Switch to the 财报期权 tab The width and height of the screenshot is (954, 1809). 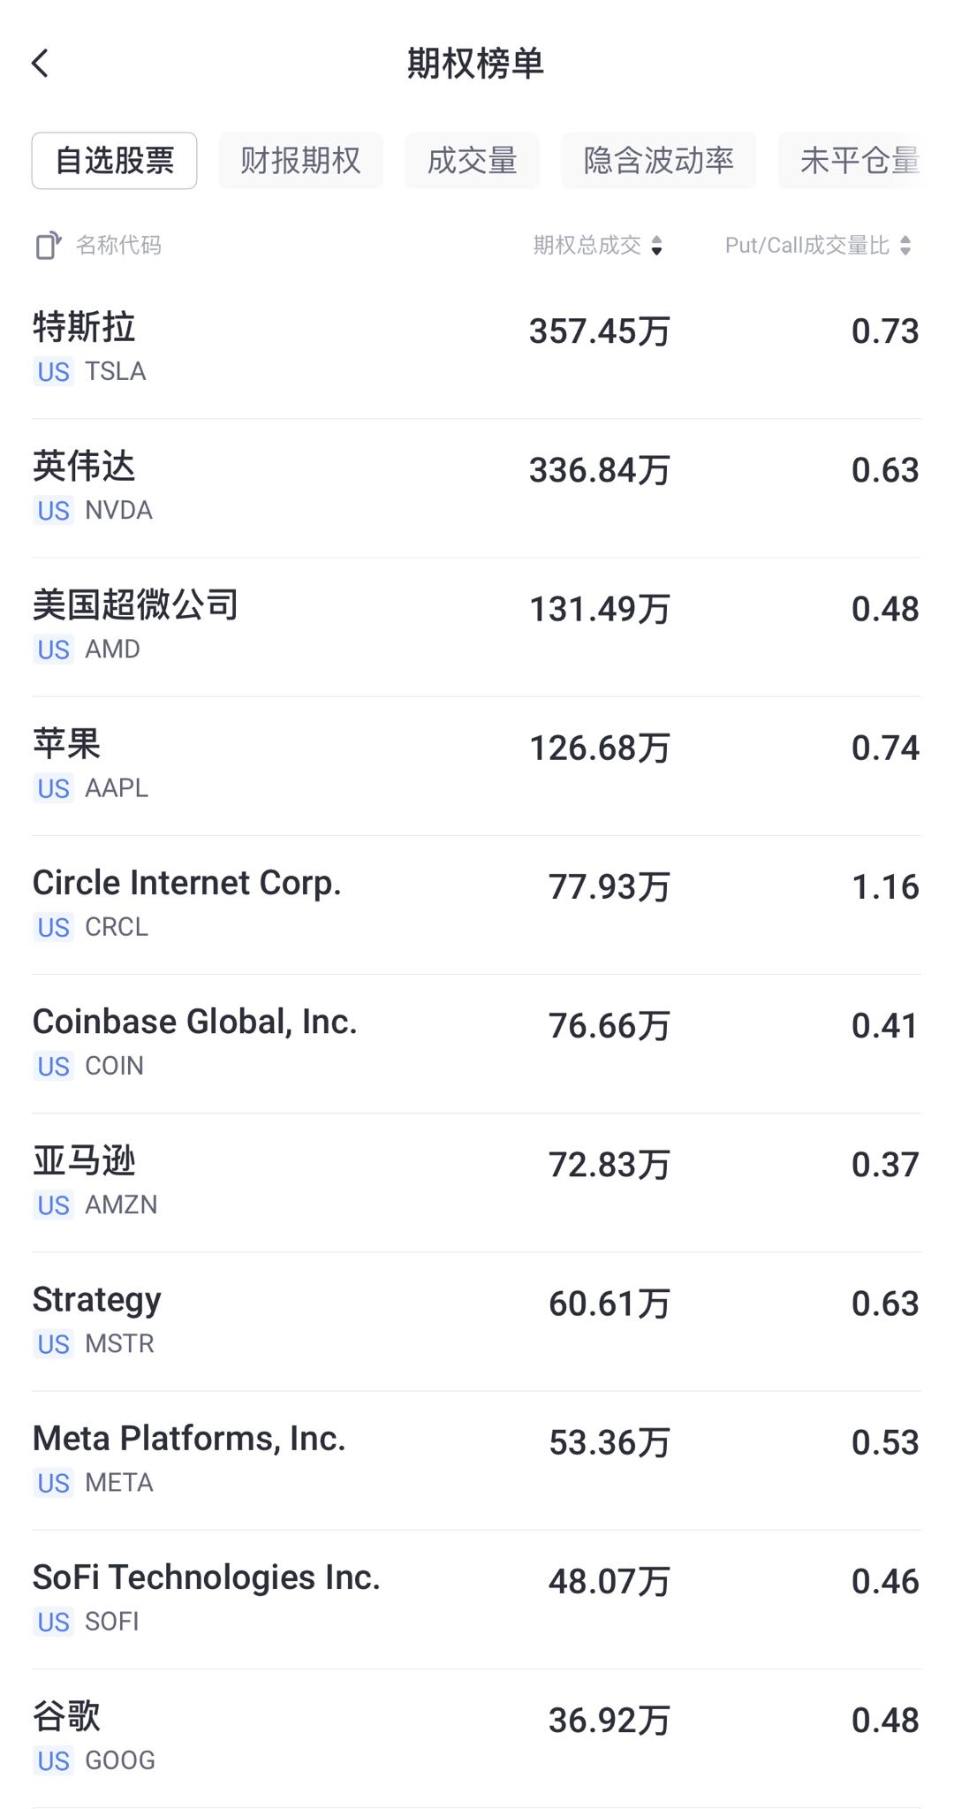pos(300,161)
